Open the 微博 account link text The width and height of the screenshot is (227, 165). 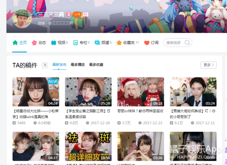click(x=55, y=23)
